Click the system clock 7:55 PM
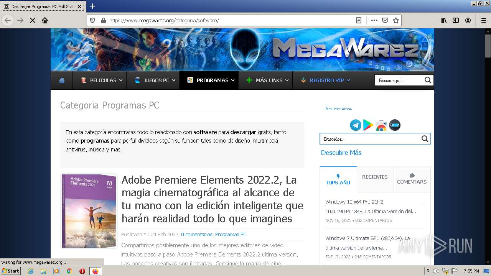The image size is (491, 276). click(471, 271)
